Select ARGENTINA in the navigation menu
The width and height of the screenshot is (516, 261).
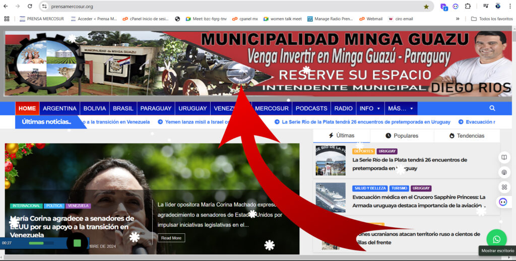(59, 108)
